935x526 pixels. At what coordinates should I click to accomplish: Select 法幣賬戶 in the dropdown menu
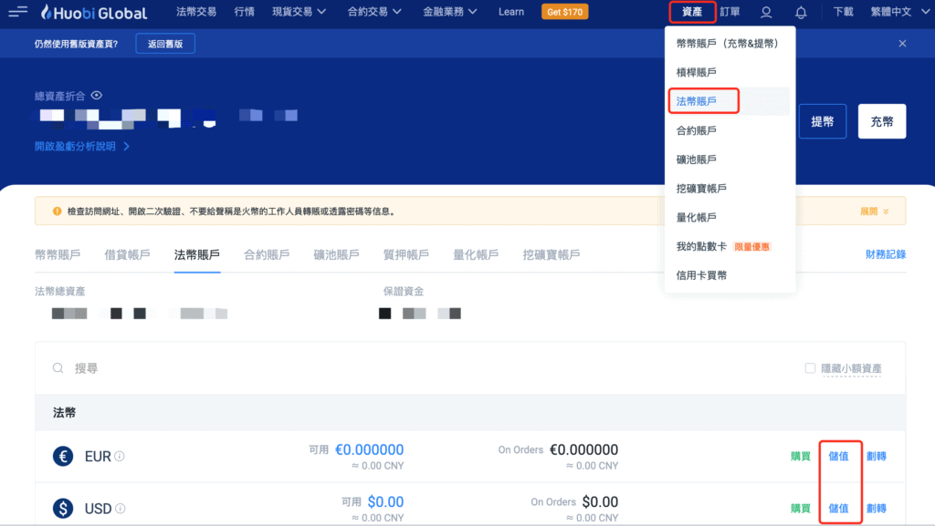coord(730,101)
